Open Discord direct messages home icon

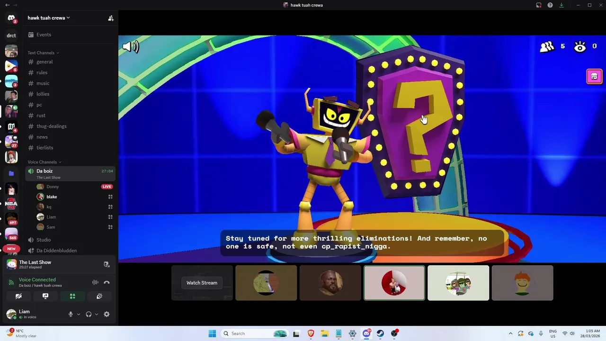point(11,18)
